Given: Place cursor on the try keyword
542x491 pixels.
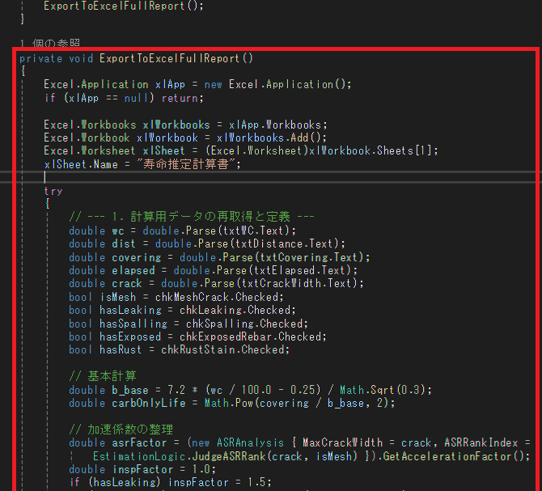Looking at the screenshot, I should coord(53,191).
